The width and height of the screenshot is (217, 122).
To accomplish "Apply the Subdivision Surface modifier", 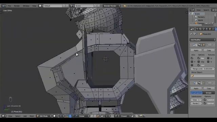I will pyautogui.click(x=196, y=88).
